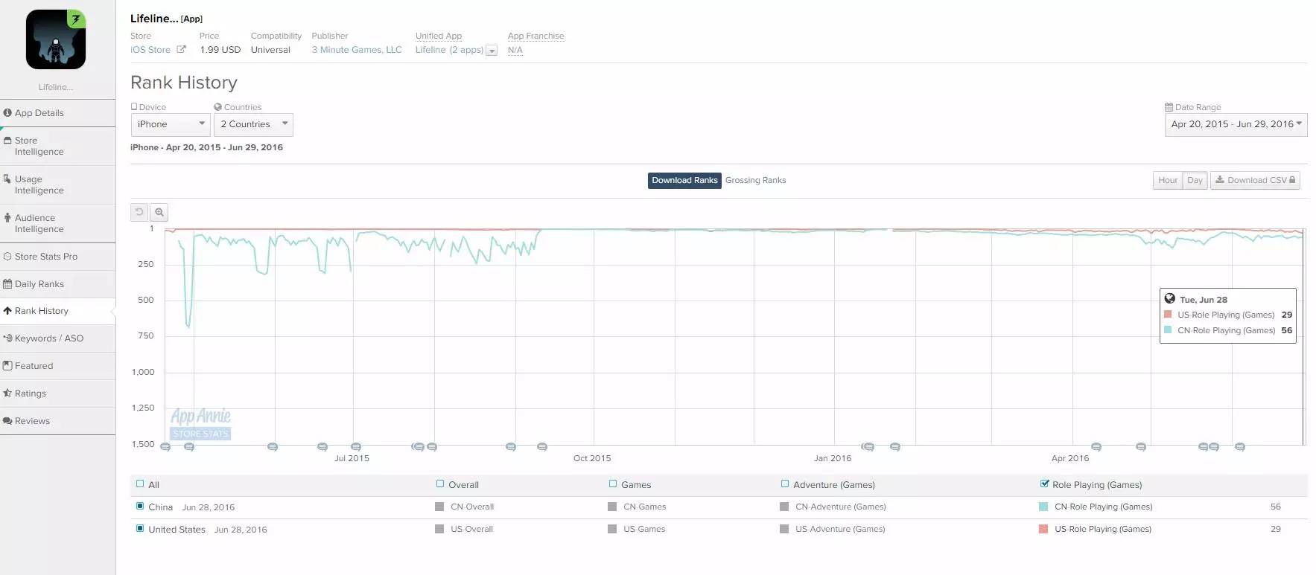
Task: Open Audience Intelligence in the sidebar
Action: [x=57, y=223]
